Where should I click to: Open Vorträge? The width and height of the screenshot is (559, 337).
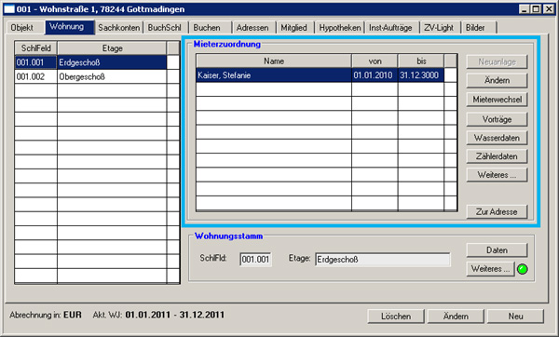[497, 119]
